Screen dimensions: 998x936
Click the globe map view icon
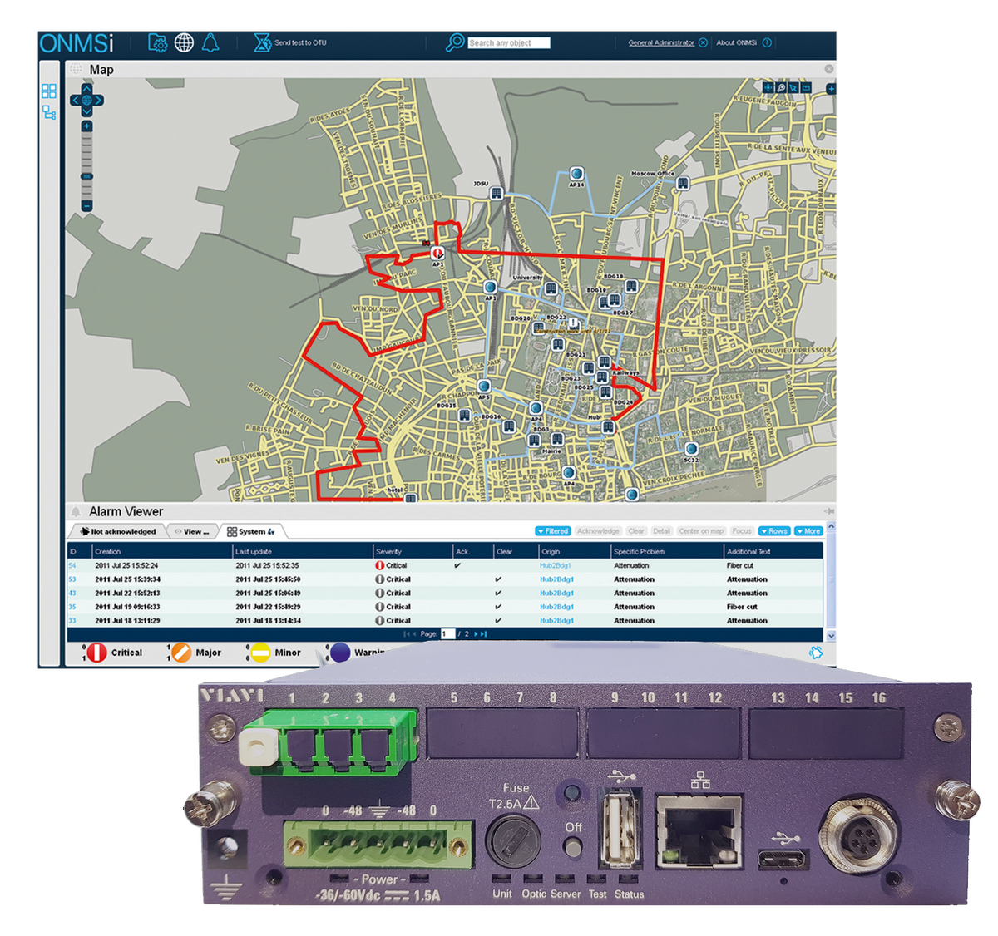184,42
